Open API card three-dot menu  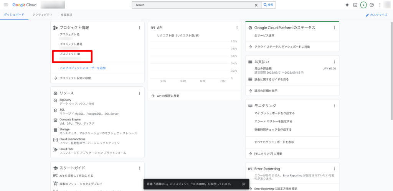[x=237, y=28]
